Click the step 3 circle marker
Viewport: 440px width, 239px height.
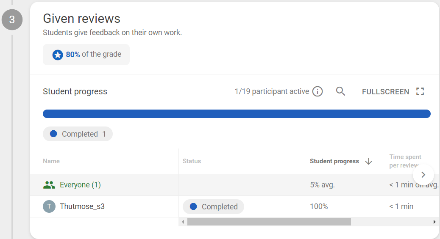(12, 19)
